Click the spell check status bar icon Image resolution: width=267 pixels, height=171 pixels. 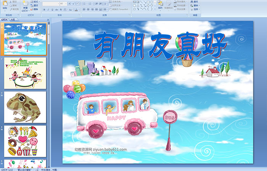37,169
